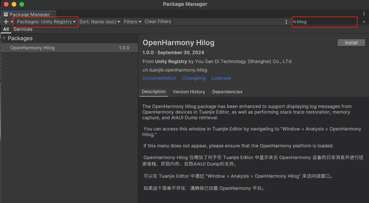The width and height of the screenshot is (369, 203).
Task: Click the 1.0.0 · September 30, 2024 text
Action: coord(173,53)
